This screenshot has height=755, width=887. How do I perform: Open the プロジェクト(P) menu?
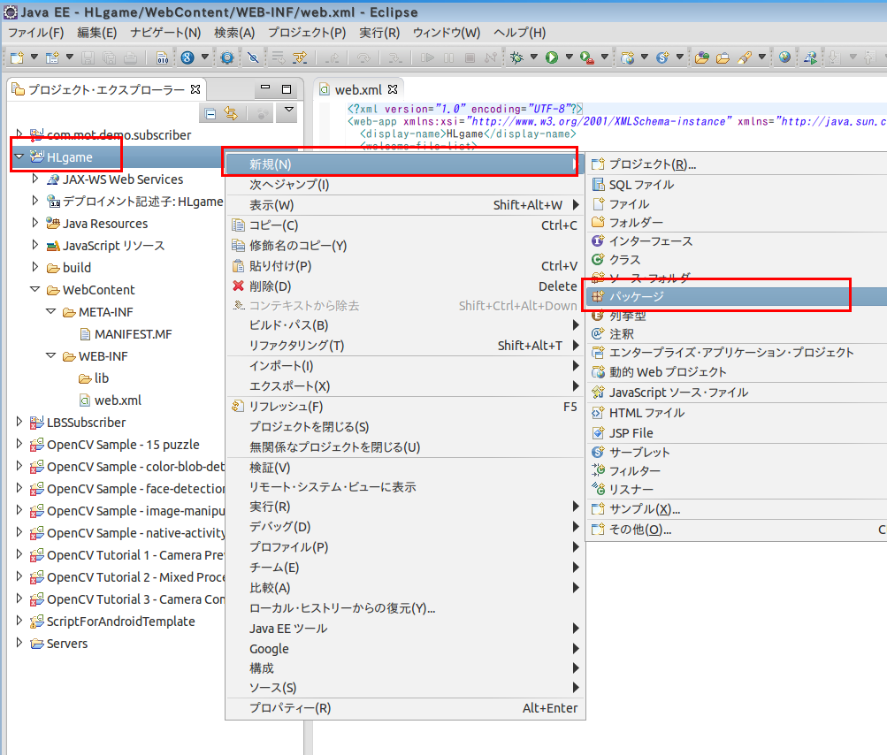[x=307, y=33]
